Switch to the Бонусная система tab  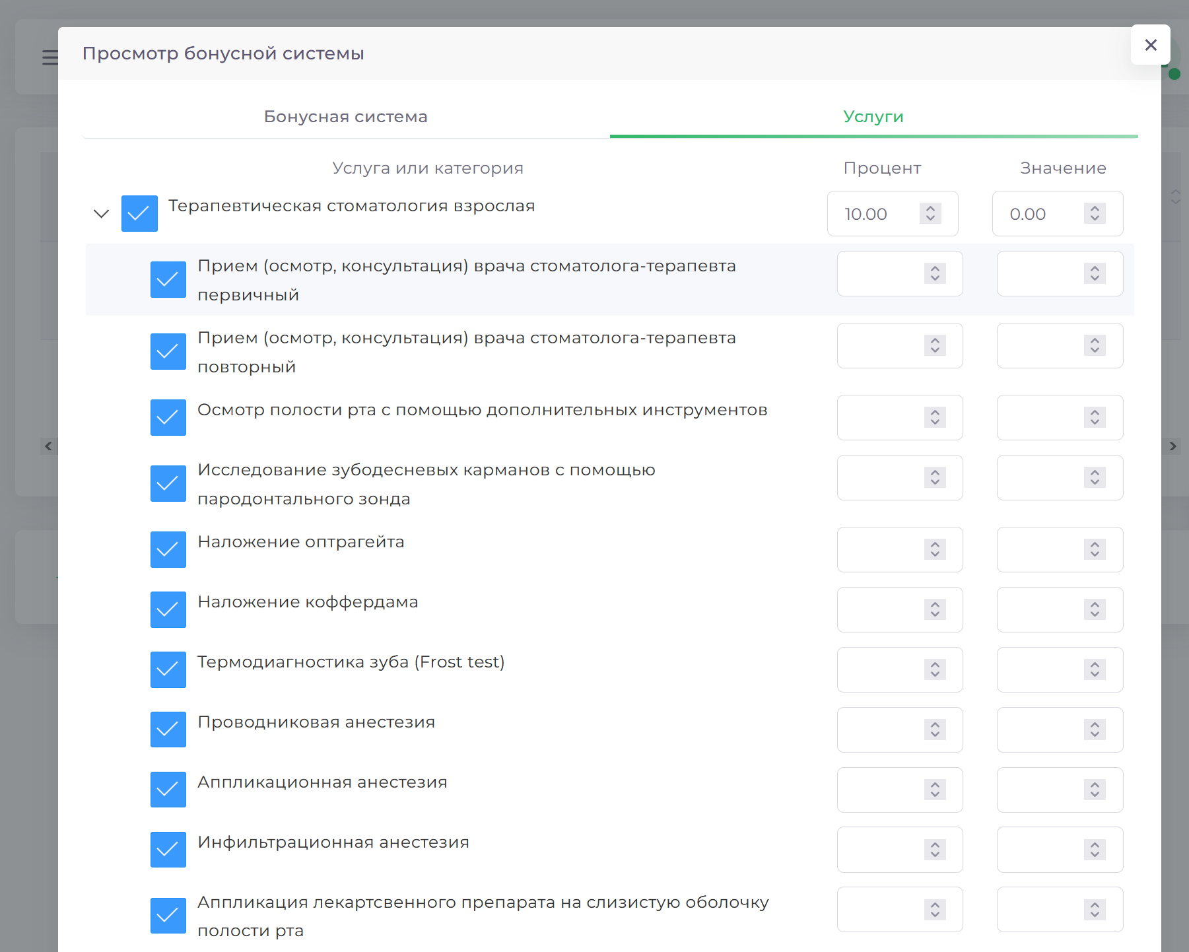tap(346, 116)
